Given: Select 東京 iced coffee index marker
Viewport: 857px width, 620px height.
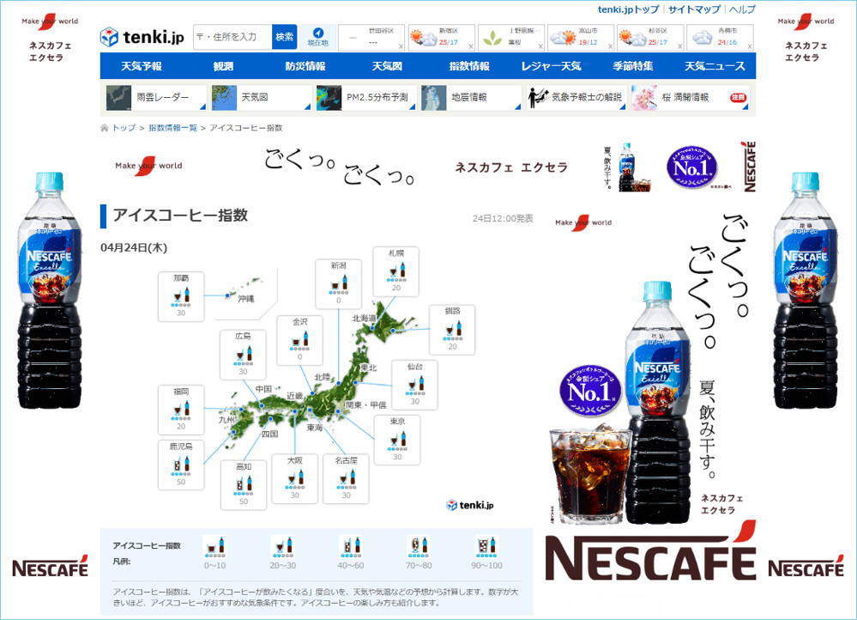Looking at the screenshot, I should (x=397, y=440).
